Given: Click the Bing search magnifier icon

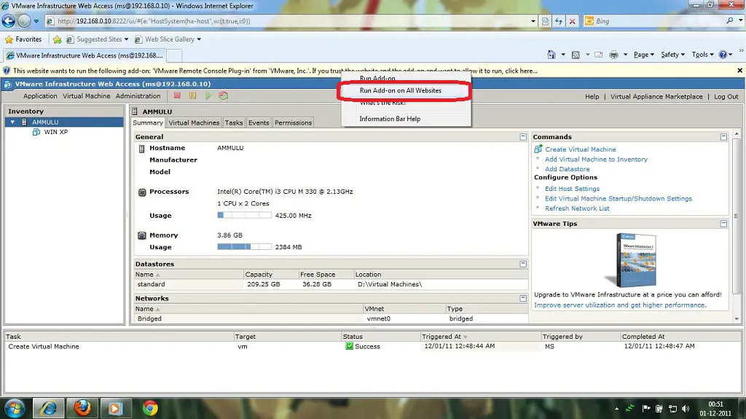Looking at the screenshot, I should (x=730, y=21).
